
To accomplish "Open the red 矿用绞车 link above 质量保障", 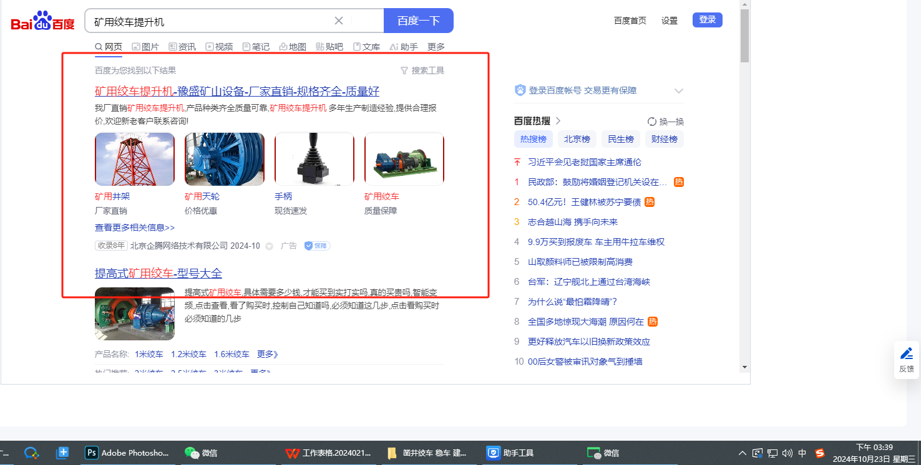I will click(382, 196).
